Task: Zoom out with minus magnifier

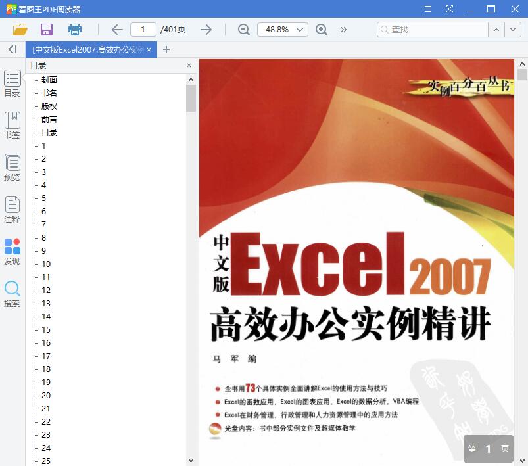Action: [x=243, y=30]
